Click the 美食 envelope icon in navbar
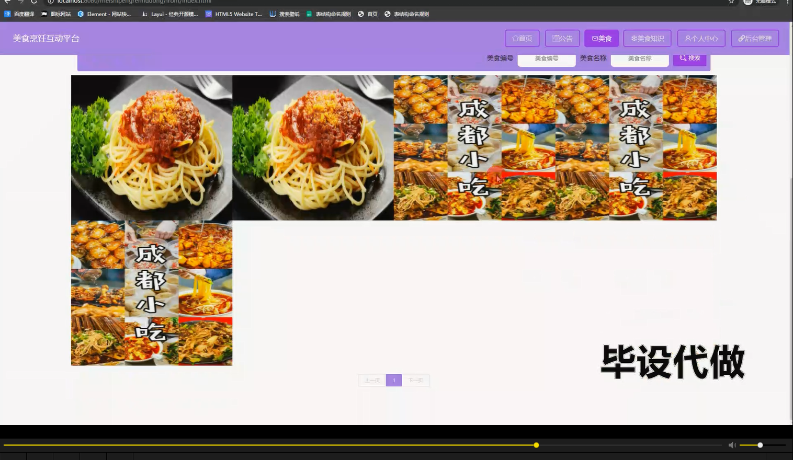This screenshot has height=460, width=793. click(x=594, y=38)
